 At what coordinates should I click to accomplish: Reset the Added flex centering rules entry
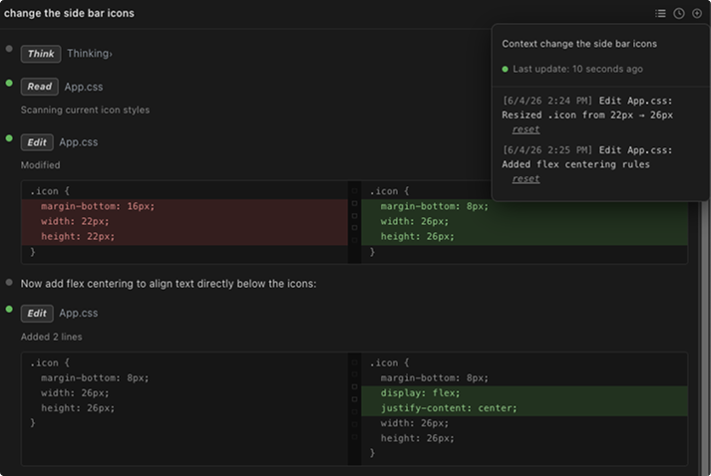click(x=526, y=179)
